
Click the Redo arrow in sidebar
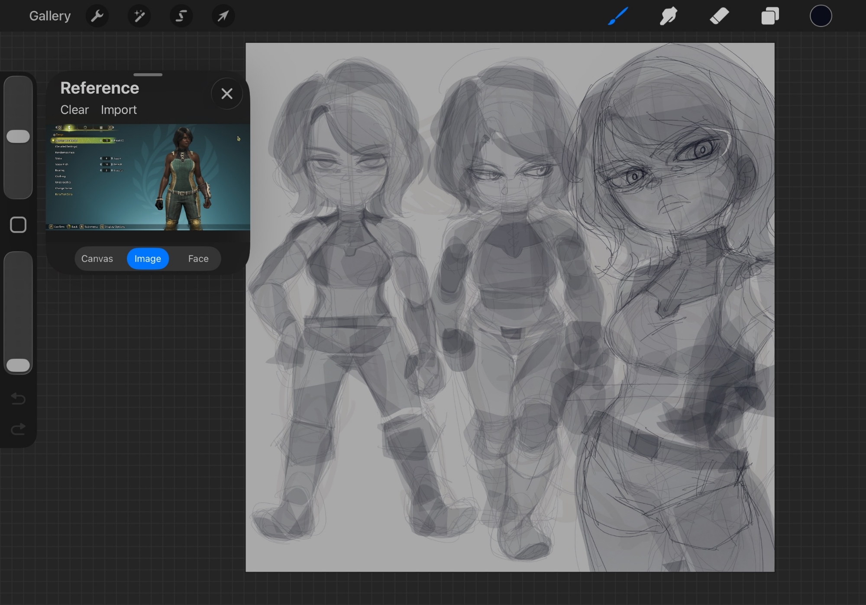pyautogui.click(x=18, y=429)
